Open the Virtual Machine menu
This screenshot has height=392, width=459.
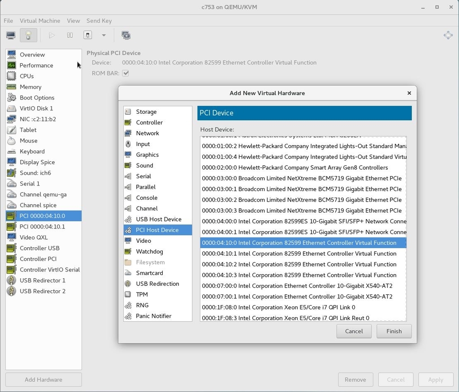click(40, 21)
